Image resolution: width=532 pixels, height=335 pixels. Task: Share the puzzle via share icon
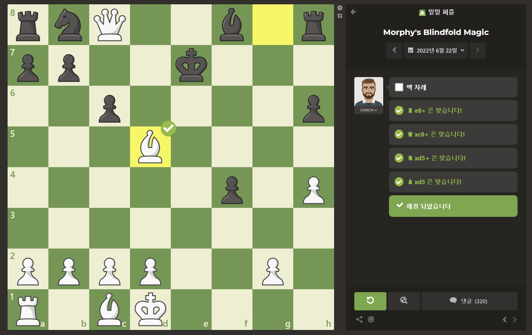359,320
